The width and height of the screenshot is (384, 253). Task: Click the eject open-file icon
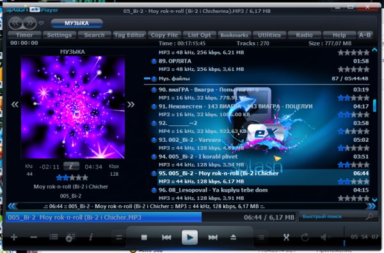pos(234,237)
